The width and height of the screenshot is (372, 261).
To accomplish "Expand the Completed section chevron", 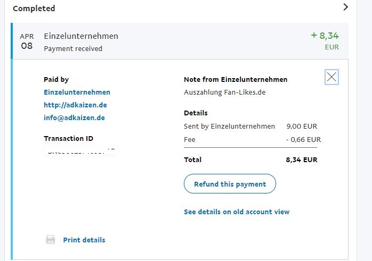I will [345, 7].
